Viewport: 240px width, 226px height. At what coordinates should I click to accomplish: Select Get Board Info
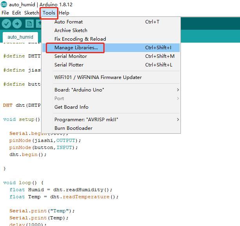(x=111, y=107)
